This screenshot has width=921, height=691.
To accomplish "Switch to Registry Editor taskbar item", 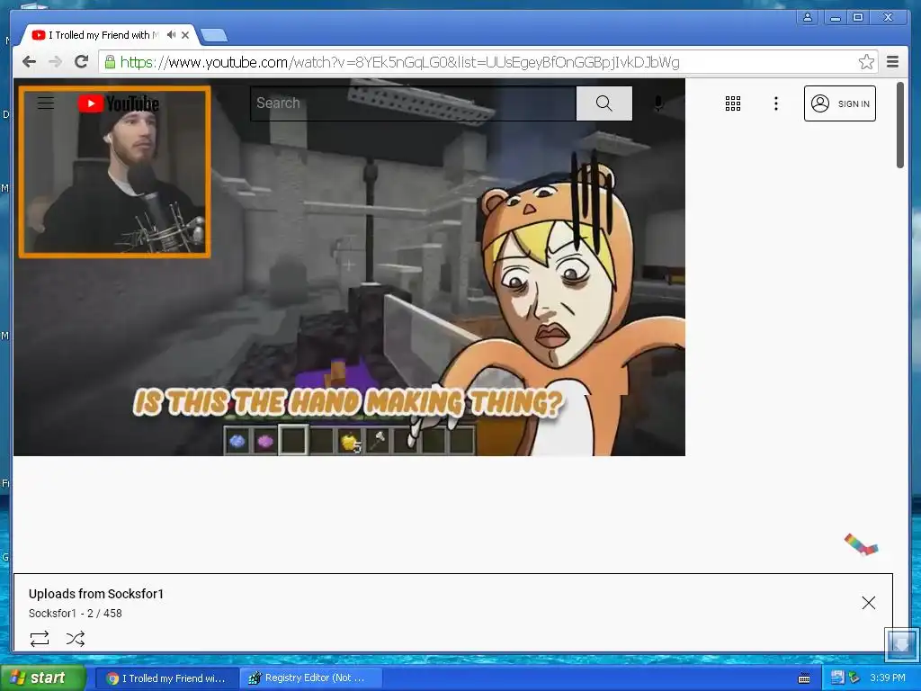I will pos(310,678).
